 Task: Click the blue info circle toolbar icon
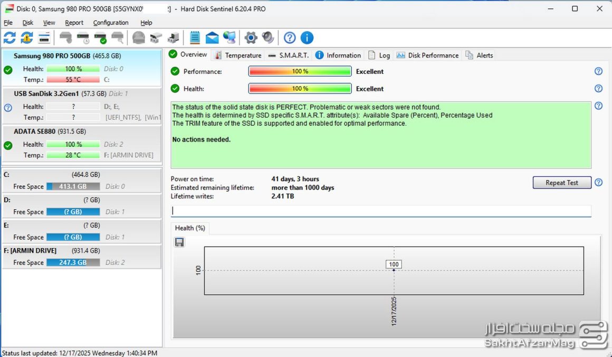[307, 37]
